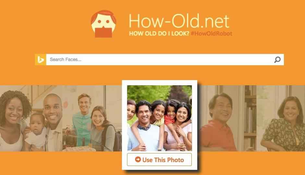
Task: Click the man in white sweater in family photo
Action: pyautogui.click(x=145, y=126)
